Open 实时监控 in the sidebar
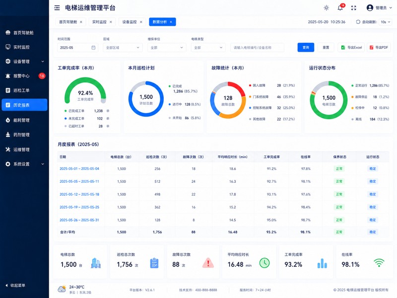Viewport: 397px width, 298px height. point(23,47)
